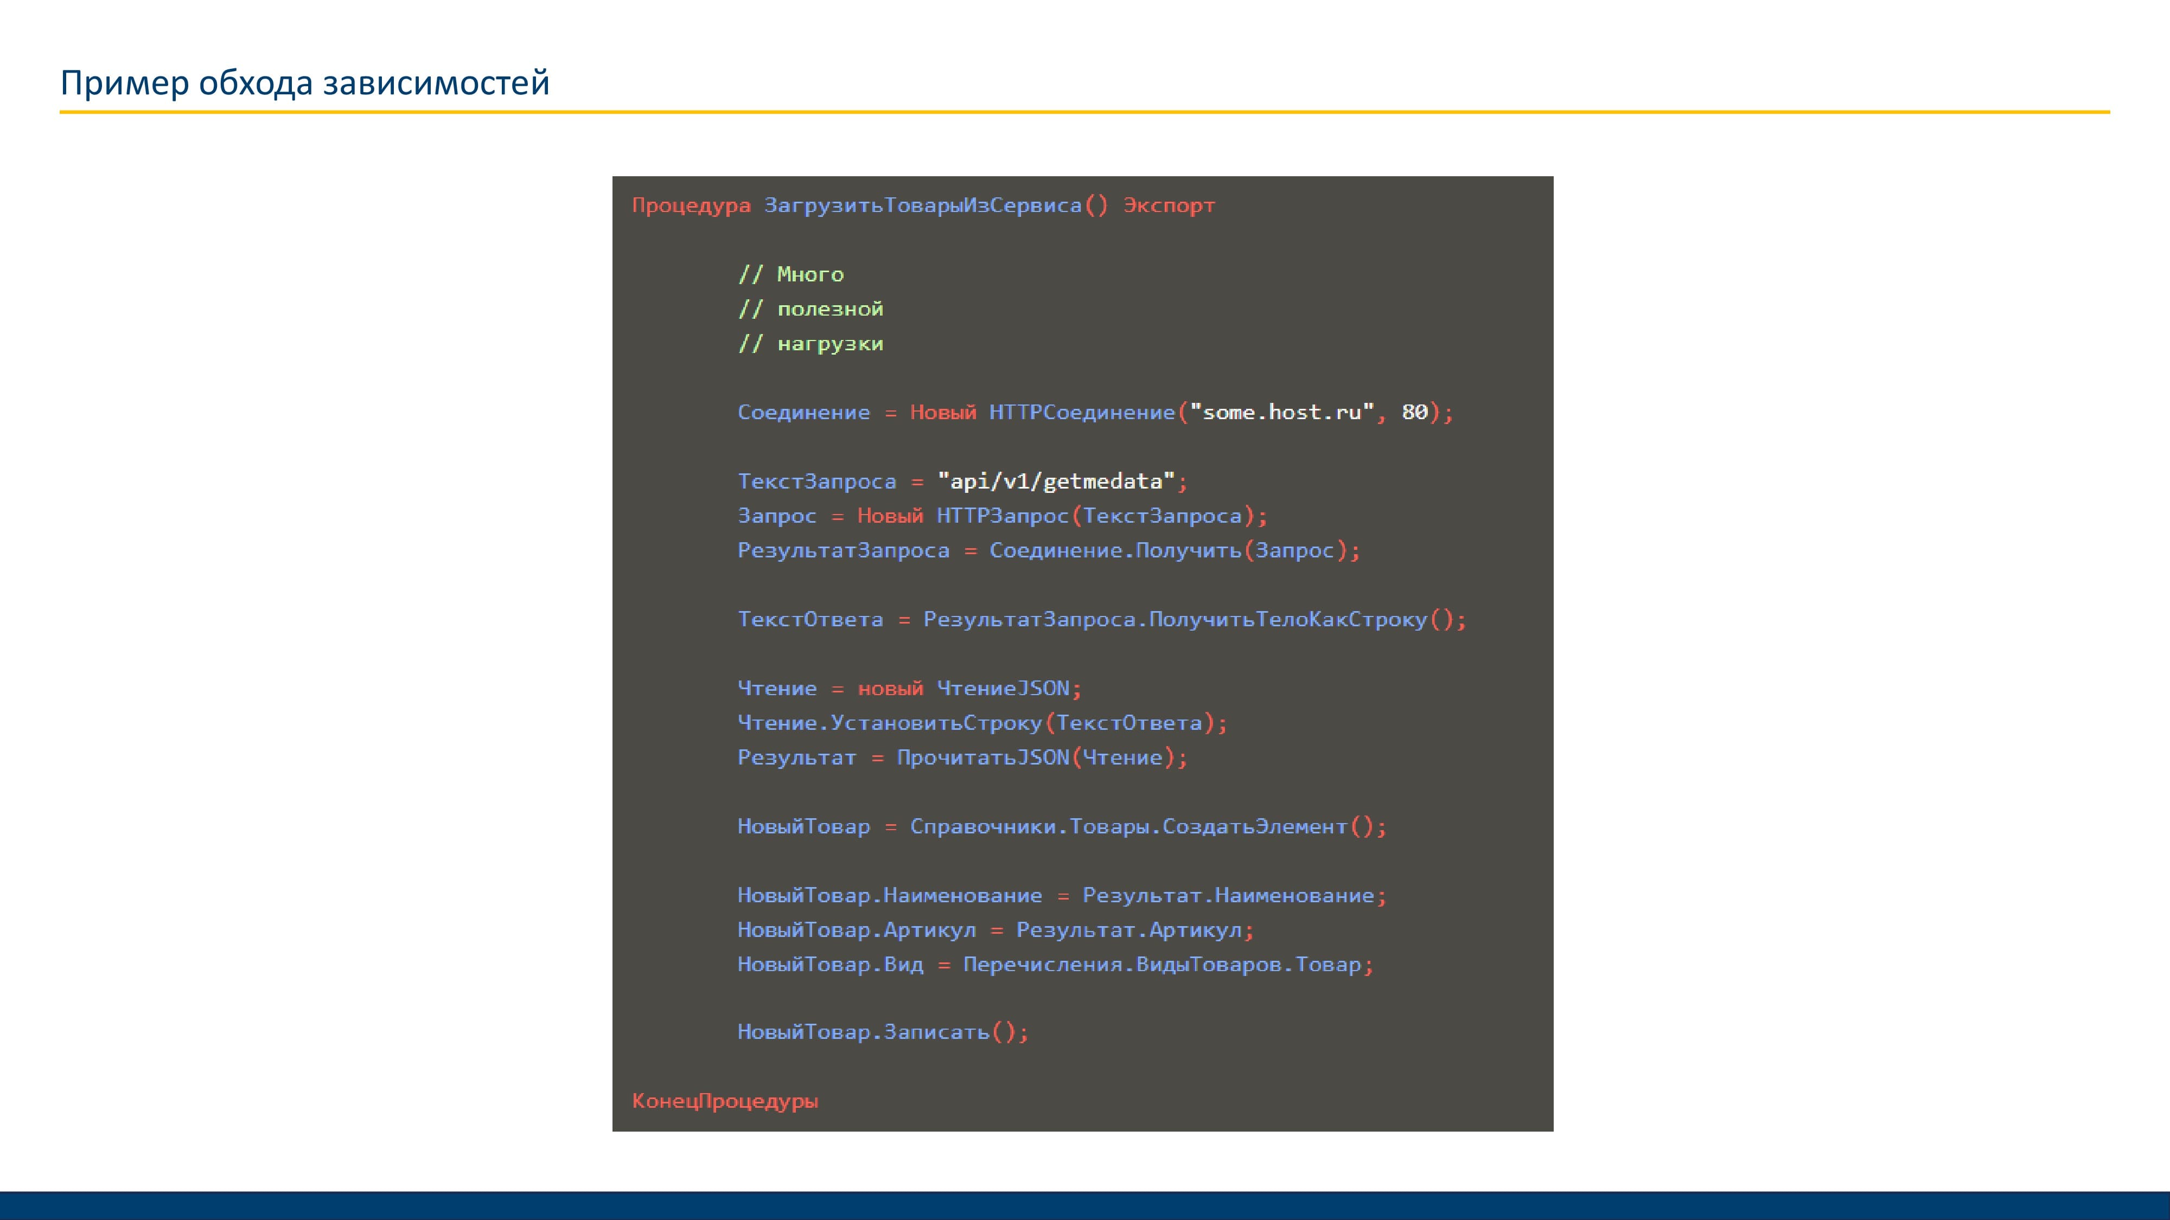Click the slide title 'Пример обхода зависимостей'
This screenshot has height=1220, width=2170.
pyautogui.click(x=305, y=84)
